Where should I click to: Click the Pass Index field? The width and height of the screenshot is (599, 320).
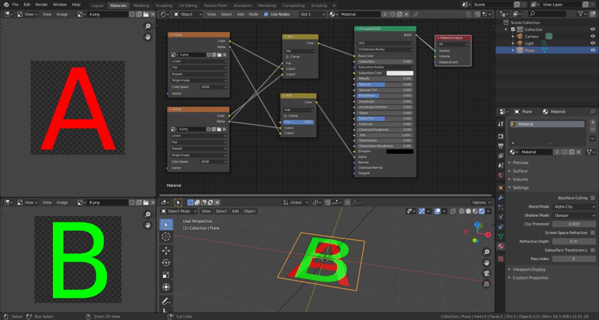pos(574,259)
